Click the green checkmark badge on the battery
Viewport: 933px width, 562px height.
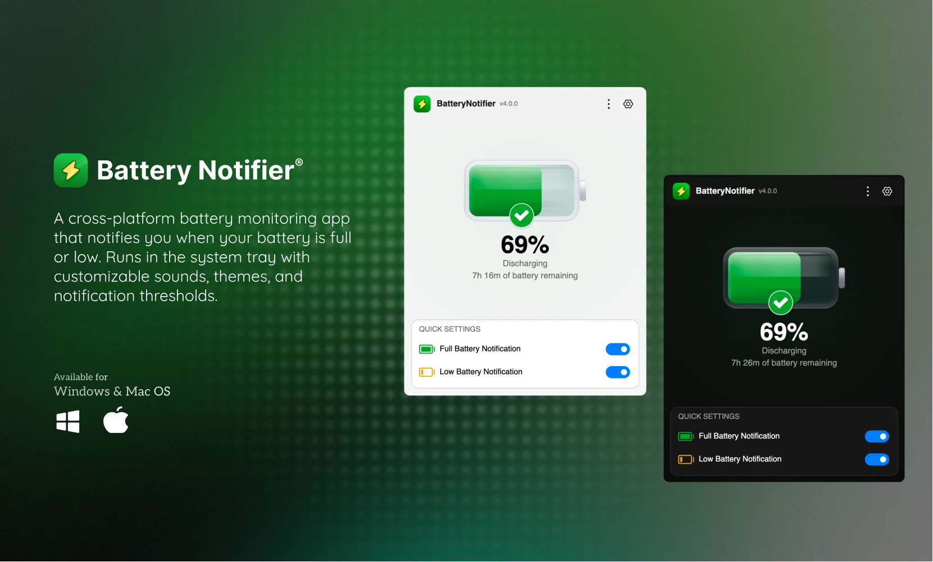521,216
